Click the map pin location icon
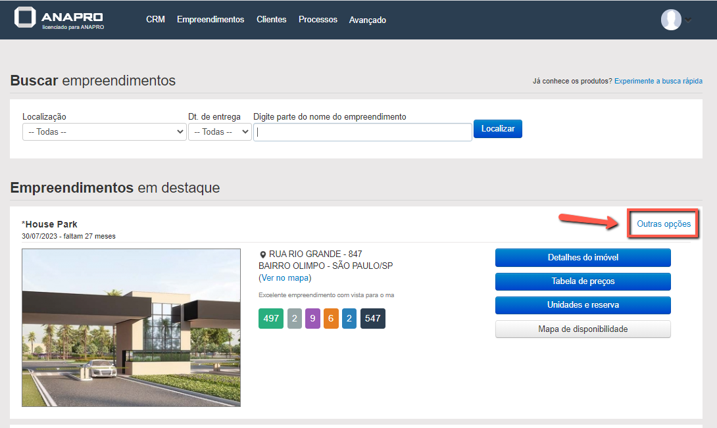The width and height of the screenshot is (717, 428). coord(263,254)
